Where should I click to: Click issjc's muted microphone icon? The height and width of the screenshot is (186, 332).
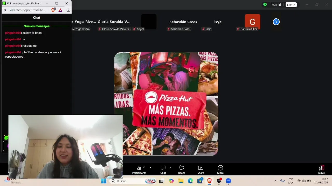203,29
